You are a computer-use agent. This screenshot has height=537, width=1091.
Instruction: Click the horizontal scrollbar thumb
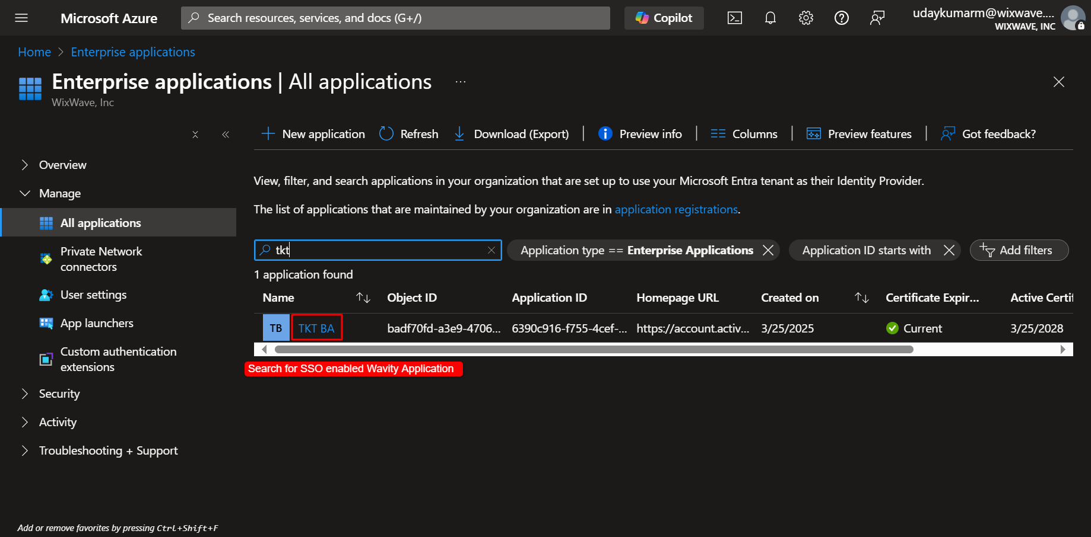coord(594,349)
